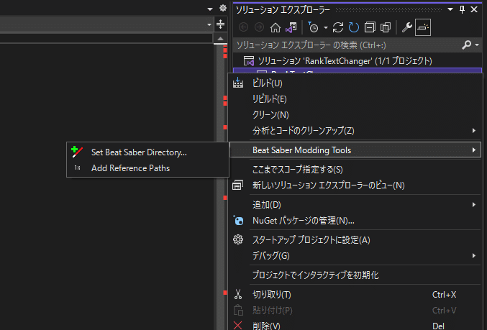Choose ビルド(U) from the context menu
Screen dimensions: 487x330
355,83
